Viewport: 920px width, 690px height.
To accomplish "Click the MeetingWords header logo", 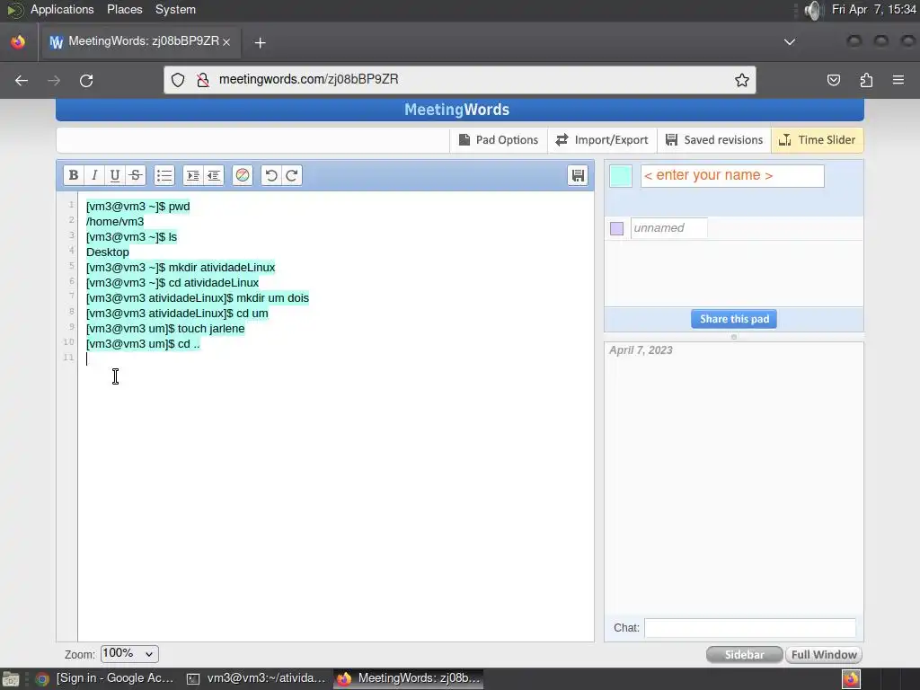I will pyautogui.click(x=456, y=110).
